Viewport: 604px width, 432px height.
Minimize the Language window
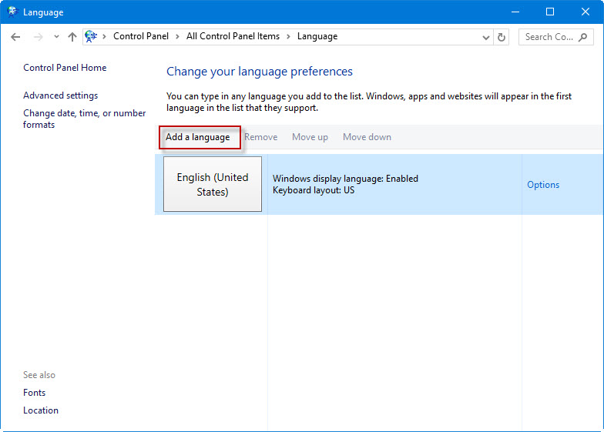[x=515, y=12]
